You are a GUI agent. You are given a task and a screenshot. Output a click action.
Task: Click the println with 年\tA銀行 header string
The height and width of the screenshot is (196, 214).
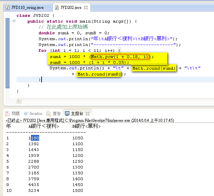pyautogui.click(x=108, y=39)
